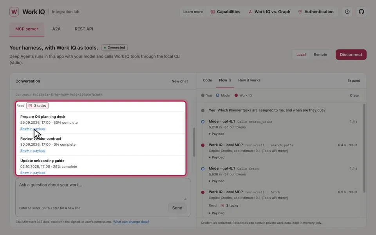Click the 3 tasks chip in Conversation
This screenshot has width=376, height=235.
(x=38, y=106)
